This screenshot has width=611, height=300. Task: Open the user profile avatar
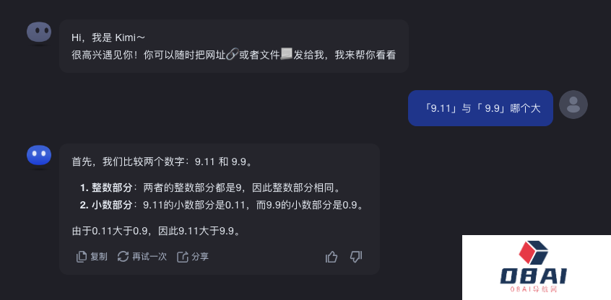click(x=573, y=105)
